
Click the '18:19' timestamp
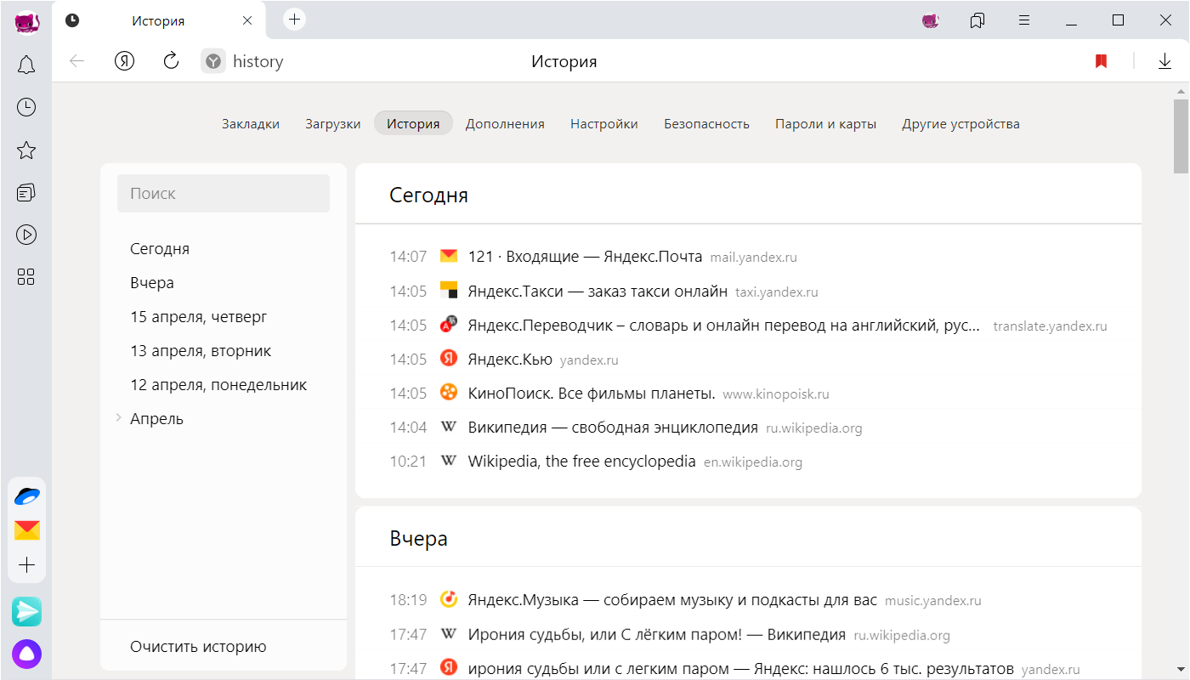click(x=408, y=600)
